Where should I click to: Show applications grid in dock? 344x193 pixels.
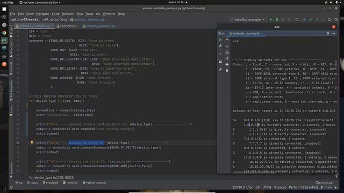4,189
